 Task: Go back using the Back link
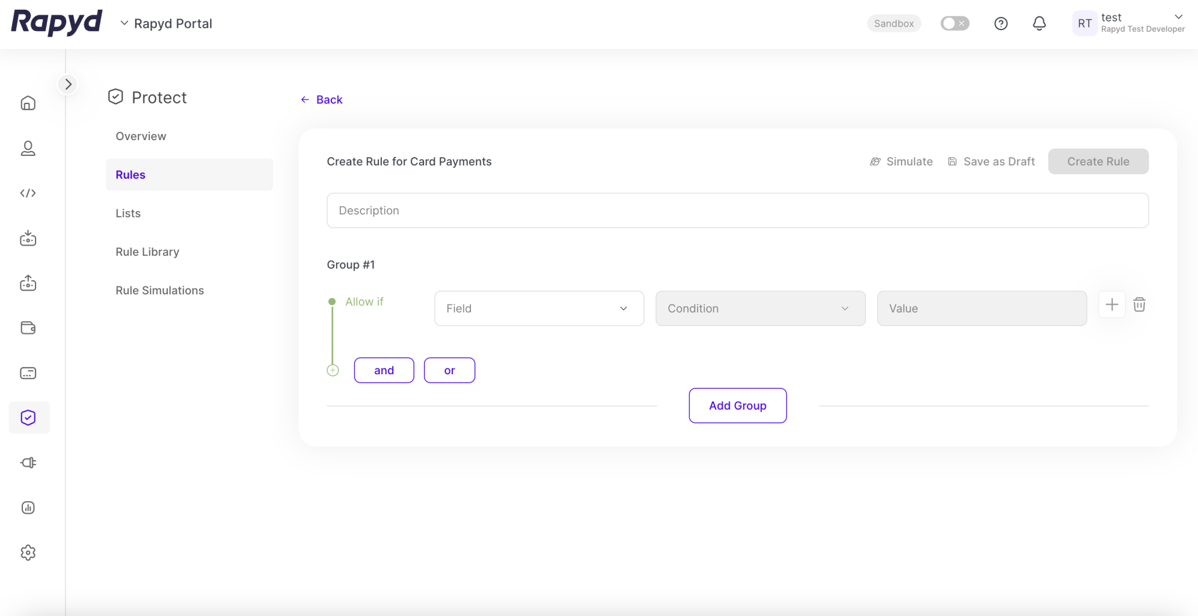322,100
